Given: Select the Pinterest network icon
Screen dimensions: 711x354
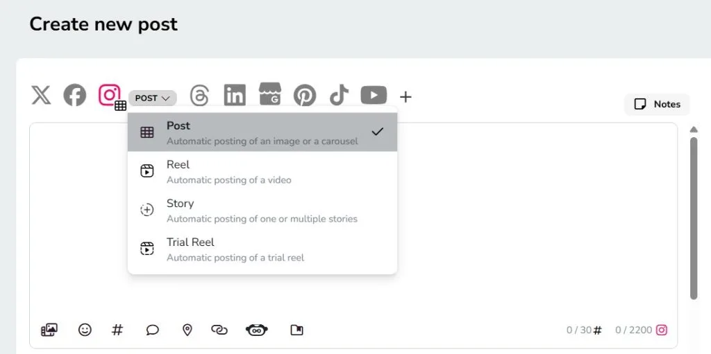Looking at the screenshot, I should [305, 96].
